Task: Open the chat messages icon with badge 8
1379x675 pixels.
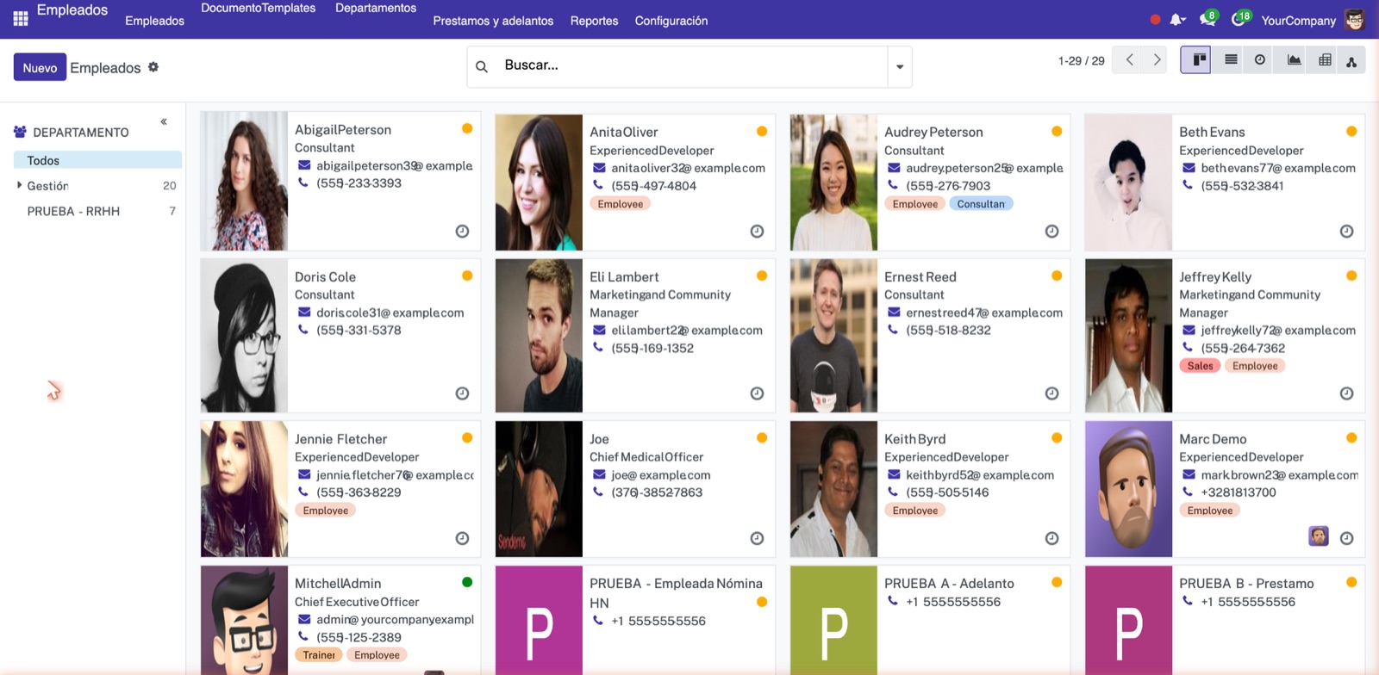Action: click(1207, 19)
